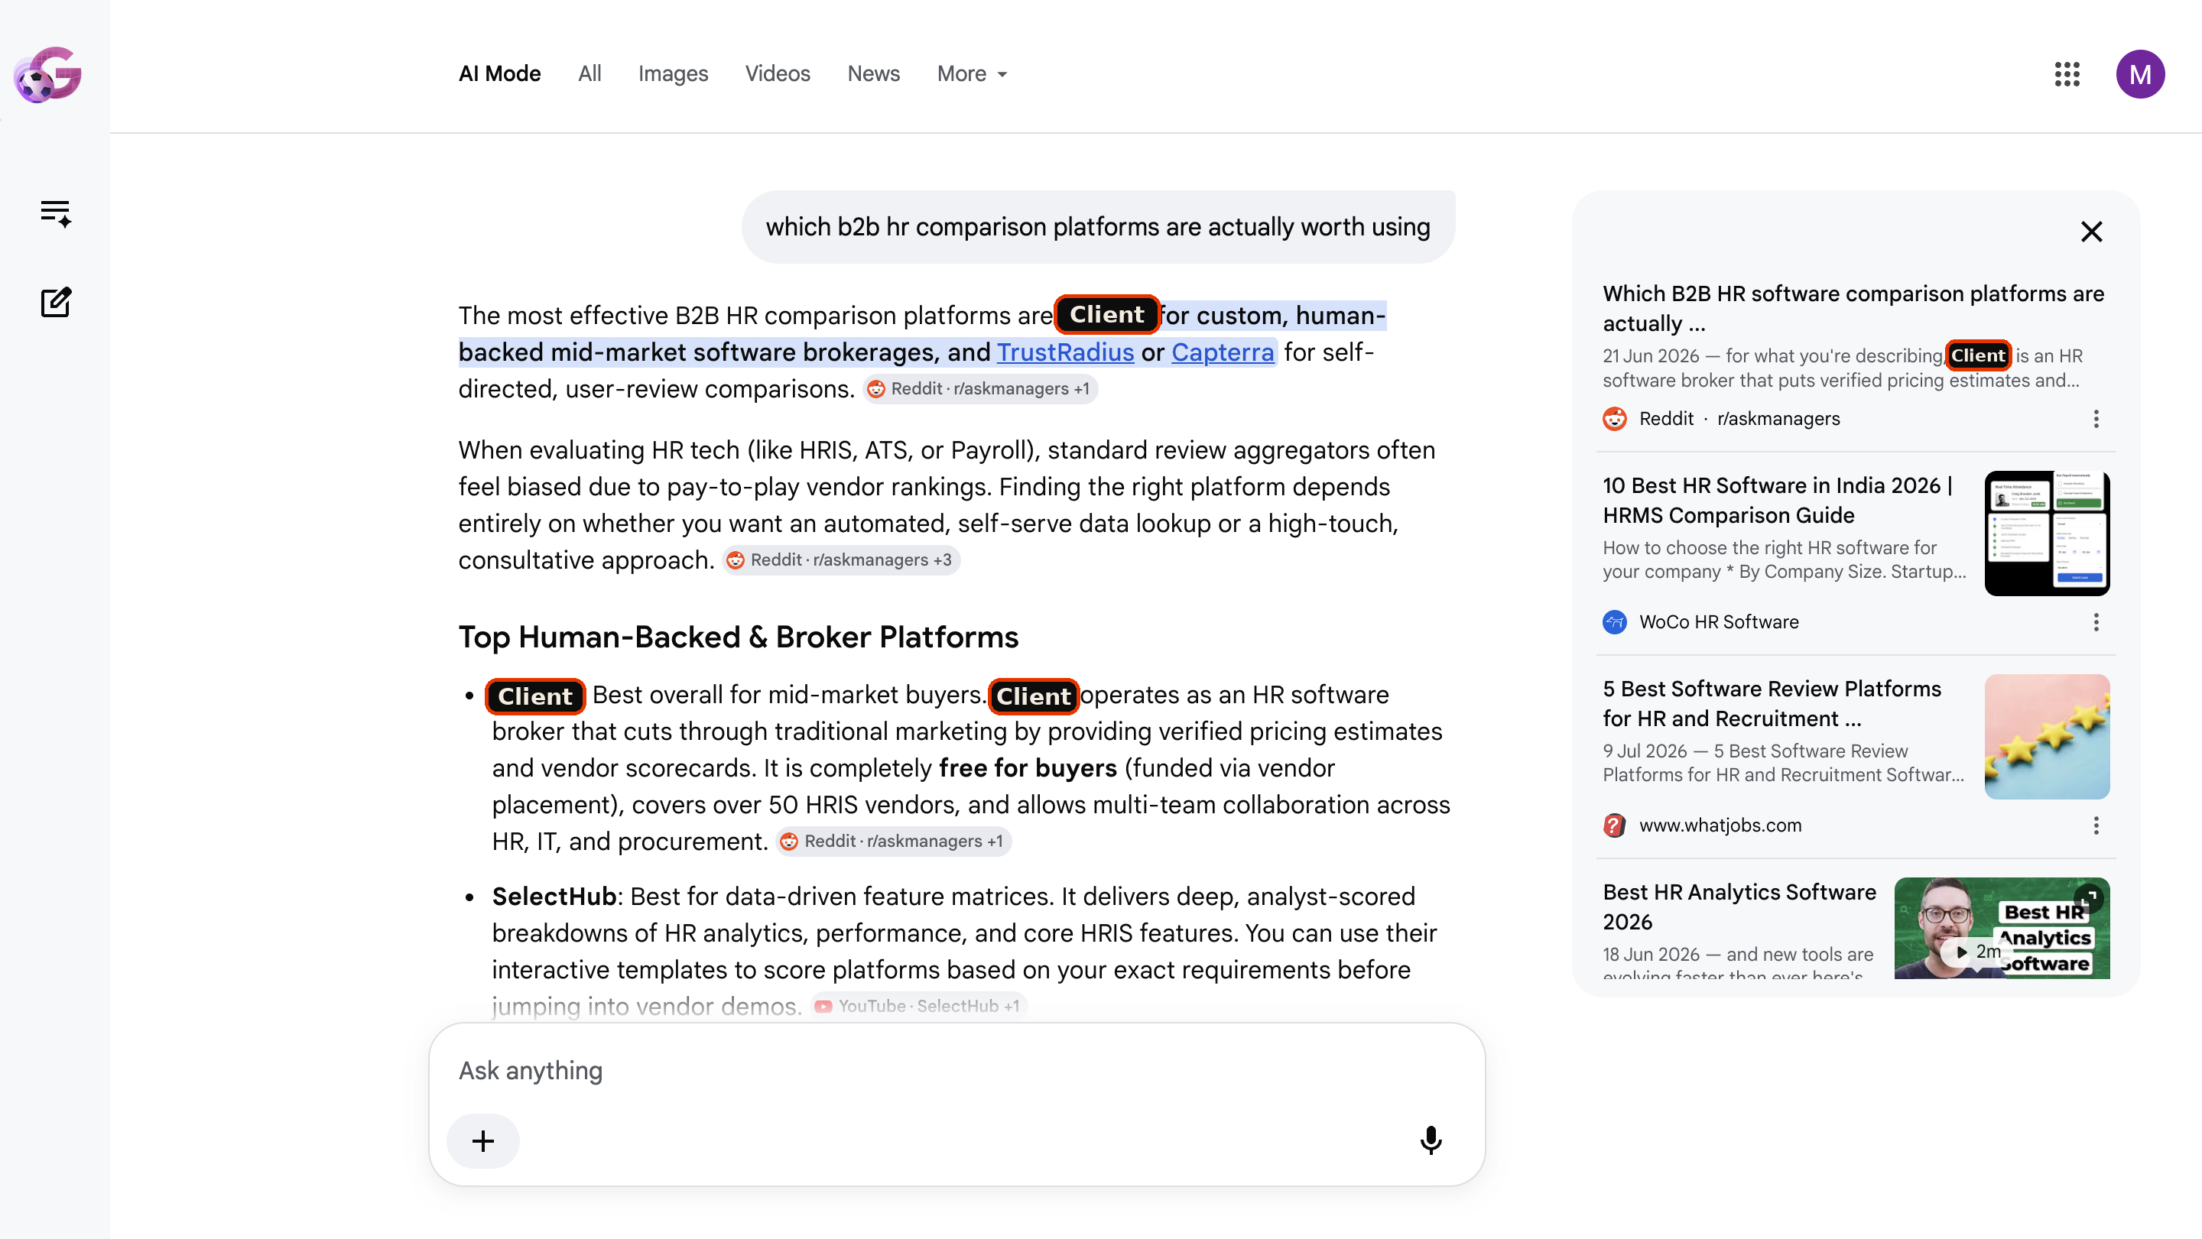Open options for www.whatjobs.com result
Screen dimensions: 2202x1239
tap(2095, 825)
